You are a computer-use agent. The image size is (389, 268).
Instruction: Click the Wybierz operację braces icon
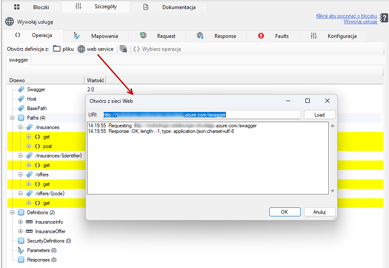tap(136, 49)
